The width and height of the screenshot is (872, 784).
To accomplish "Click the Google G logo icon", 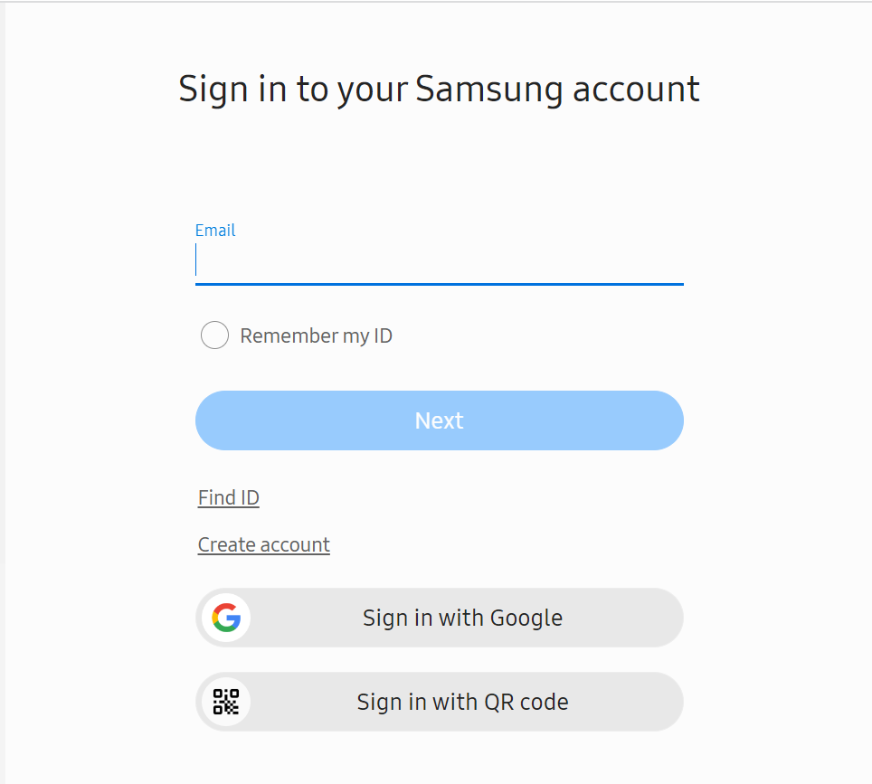I will click(x=226, y=618).
